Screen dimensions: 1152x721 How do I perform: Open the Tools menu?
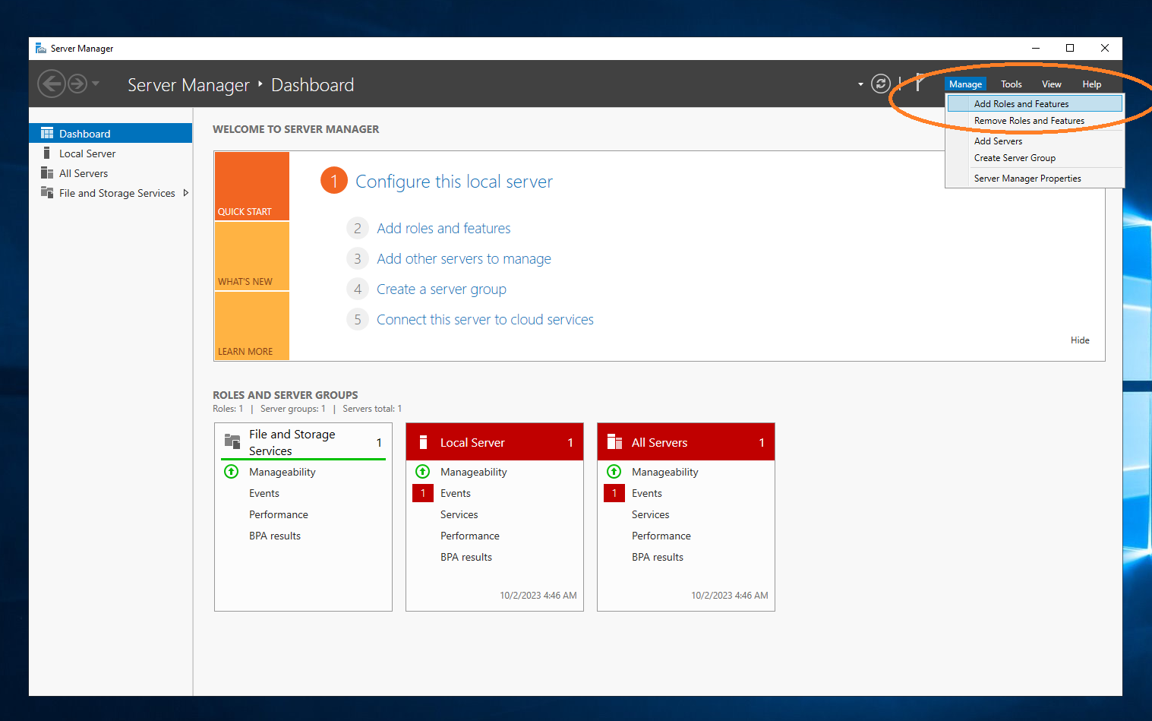tap(1011, 84)
